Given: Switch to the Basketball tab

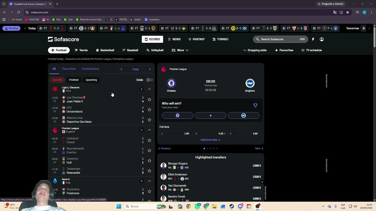Looking at the screenshot, I should (x=105, y=50).
